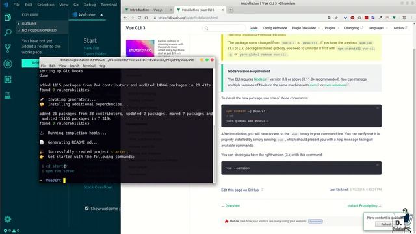
Task: Close the Installation | Vue CLI 3 tab
Action: point(222,10)
